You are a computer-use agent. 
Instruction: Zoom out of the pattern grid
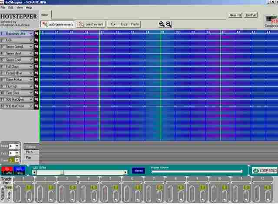pos(169,24)
